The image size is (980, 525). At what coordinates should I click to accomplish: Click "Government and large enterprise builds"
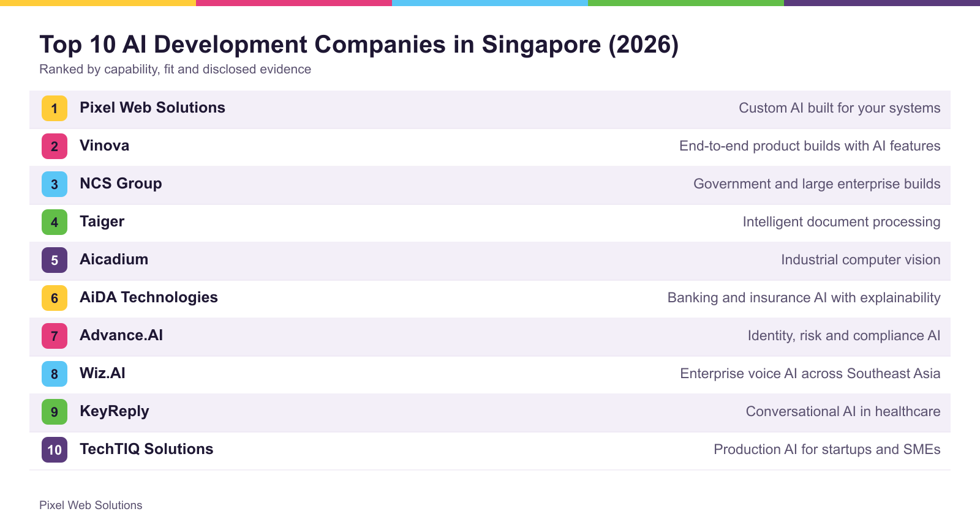[817, 184]
